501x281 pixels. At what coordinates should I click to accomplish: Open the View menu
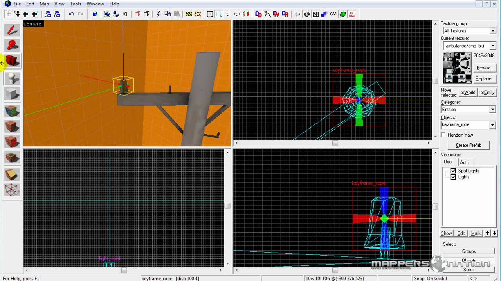point(59,4)
